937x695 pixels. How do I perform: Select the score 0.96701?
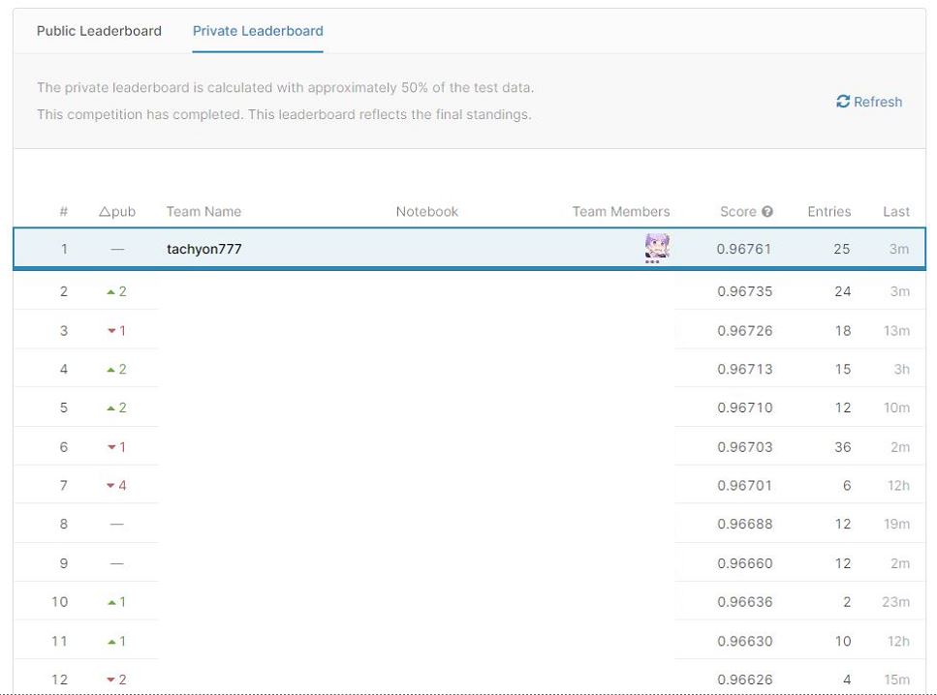pos(744,485)
